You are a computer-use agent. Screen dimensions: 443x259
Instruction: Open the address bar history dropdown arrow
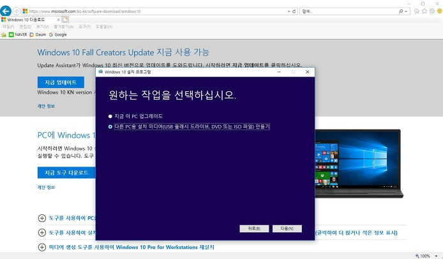coord(289,11)
